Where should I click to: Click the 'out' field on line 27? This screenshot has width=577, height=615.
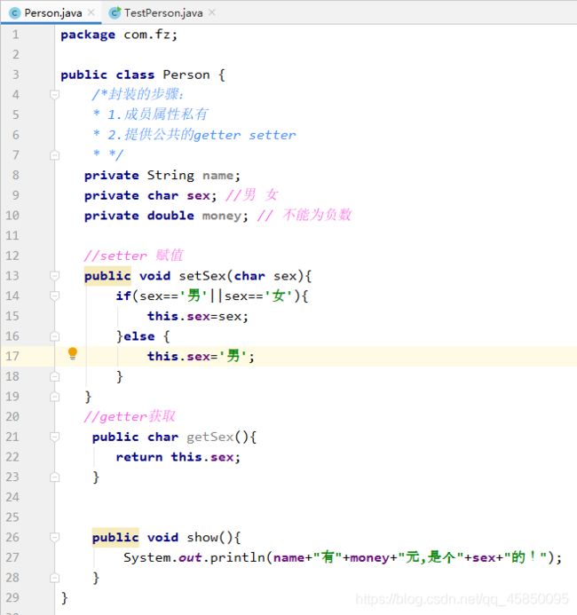[190, 557]
